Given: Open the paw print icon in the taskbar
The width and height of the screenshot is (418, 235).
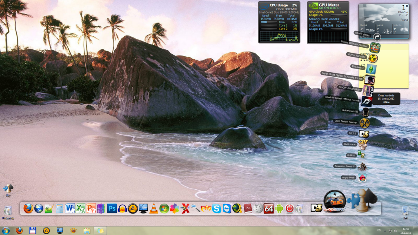Looking at the screenshot, I should [73, 231].
